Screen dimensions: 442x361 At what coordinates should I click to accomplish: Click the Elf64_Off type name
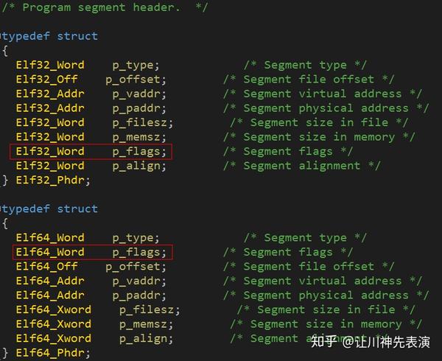tap(46, 267)
